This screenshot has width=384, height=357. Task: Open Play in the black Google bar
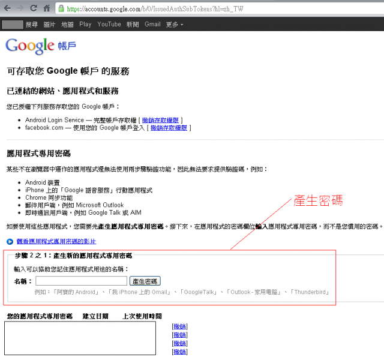(85, 25)
